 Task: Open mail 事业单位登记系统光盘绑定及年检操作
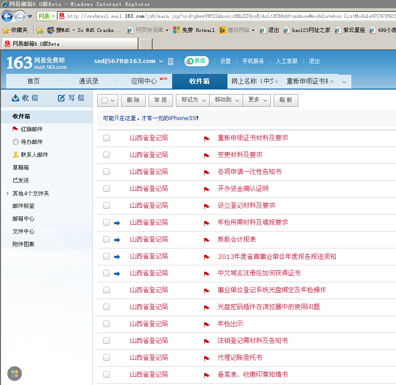click(x=272, y=290)
